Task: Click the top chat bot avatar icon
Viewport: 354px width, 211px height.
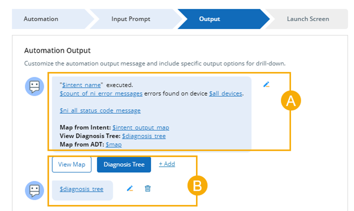Action: (33, 87)
